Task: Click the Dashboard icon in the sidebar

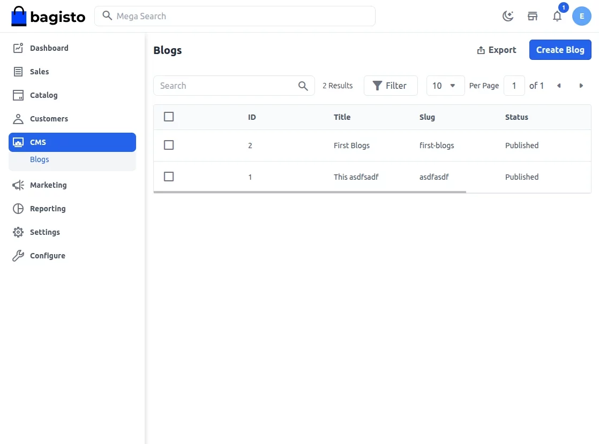Action: pos(18,48)
